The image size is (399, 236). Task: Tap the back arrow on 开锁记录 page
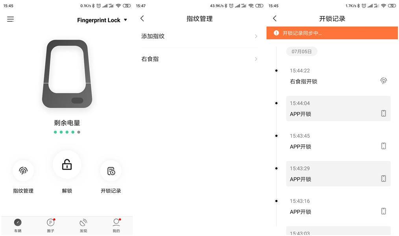tap(274, 18)
